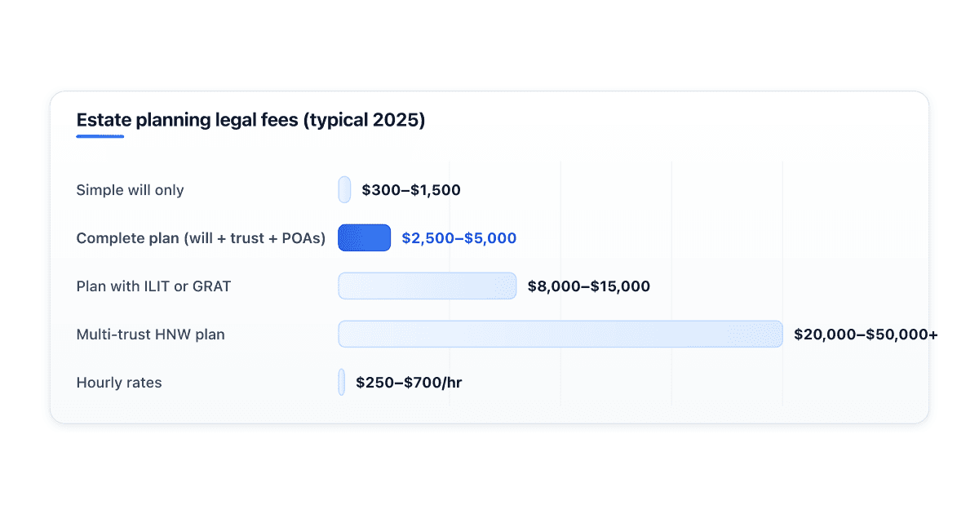This screenshot has width=979, height=514.
Task: Click the thin Hourly rates bar
Action: pos(342,382)
